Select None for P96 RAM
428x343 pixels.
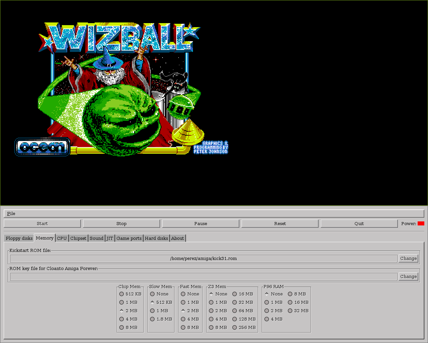[274, 294]
